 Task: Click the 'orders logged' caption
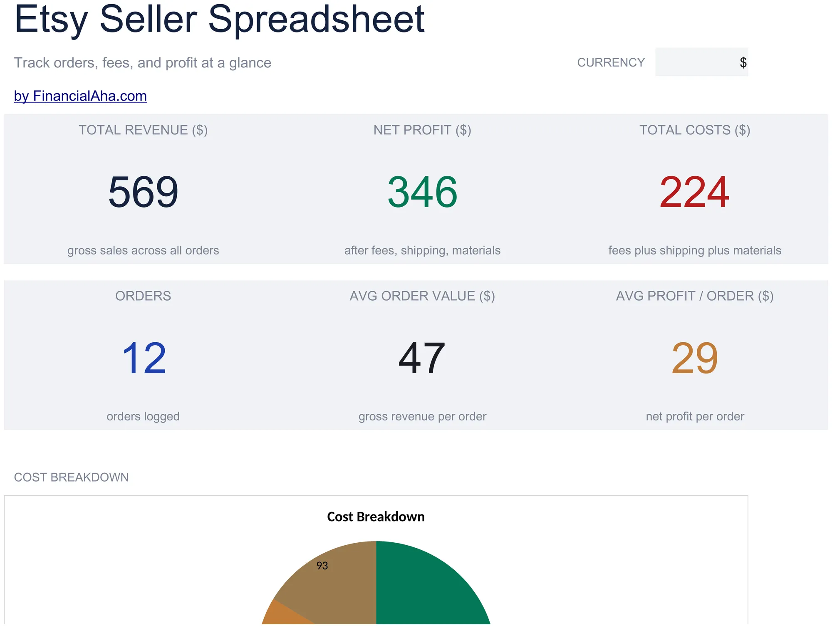(143, 416)
